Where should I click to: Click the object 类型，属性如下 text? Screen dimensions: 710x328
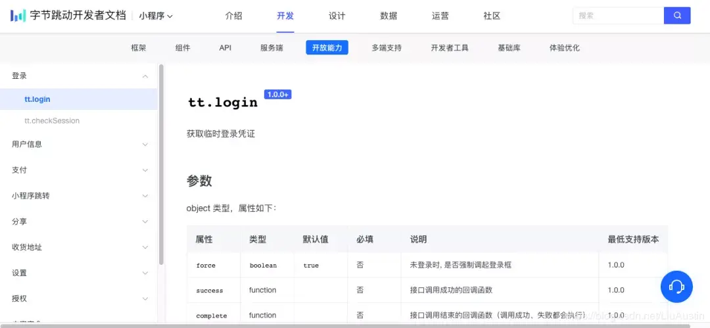pyautogui.click(x=231, y=208)
